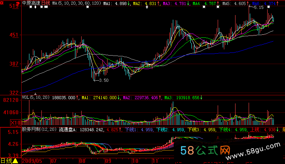The height and width of the screenshot is (164, 285).
Task: Click the magenta volume MA2: 229736.406
Action: 140,98
